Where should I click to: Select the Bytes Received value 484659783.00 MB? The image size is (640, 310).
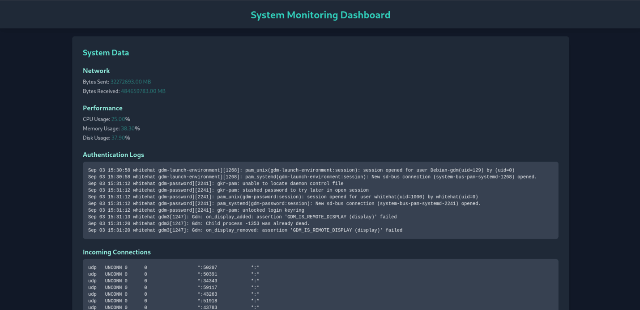(143, 91)
